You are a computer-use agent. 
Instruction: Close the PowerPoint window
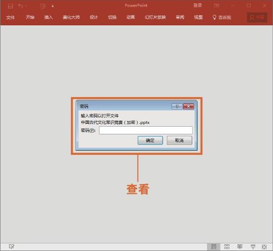point(265,6)
